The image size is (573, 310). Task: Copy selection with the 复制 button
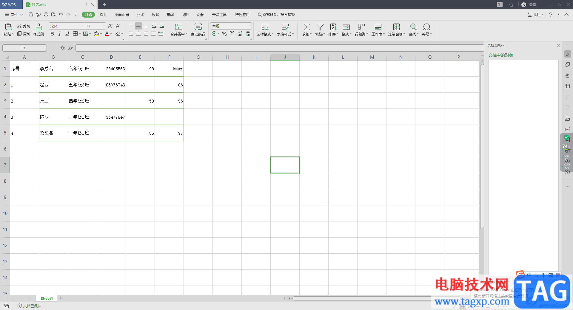click(x=24, y=34)
